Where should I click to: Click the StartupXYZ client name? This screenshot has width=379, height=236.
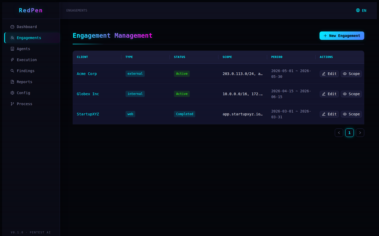88,114
